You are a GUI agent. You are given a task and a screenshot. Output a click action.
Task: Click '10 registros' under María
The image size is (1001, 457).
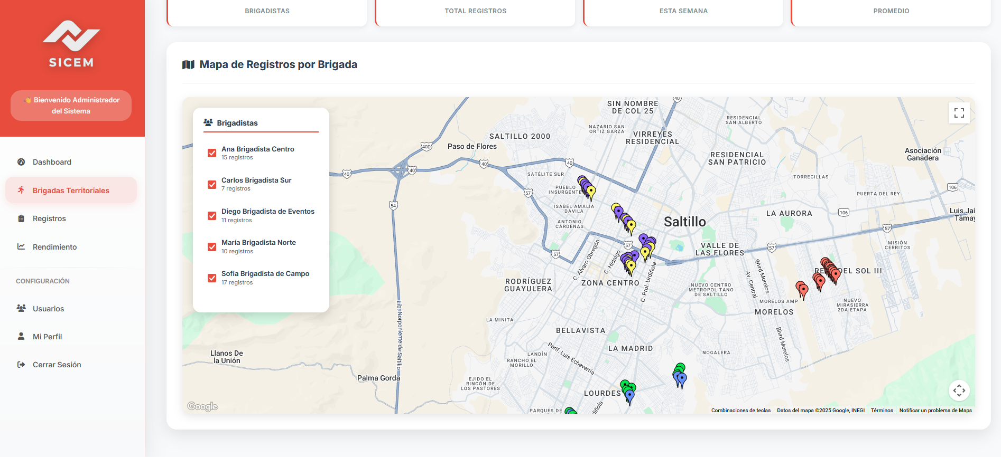237,252
